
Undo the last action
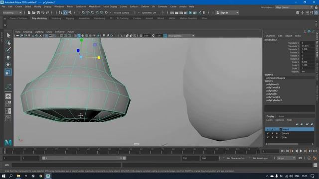click(x=43, y=12)
